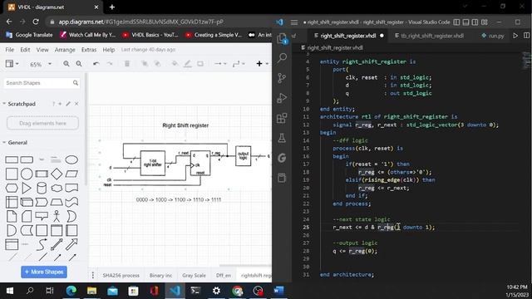The height and width of the screenshot is (299, 532).
Task: Open Windows Start menu
Action: coord(9,291)
